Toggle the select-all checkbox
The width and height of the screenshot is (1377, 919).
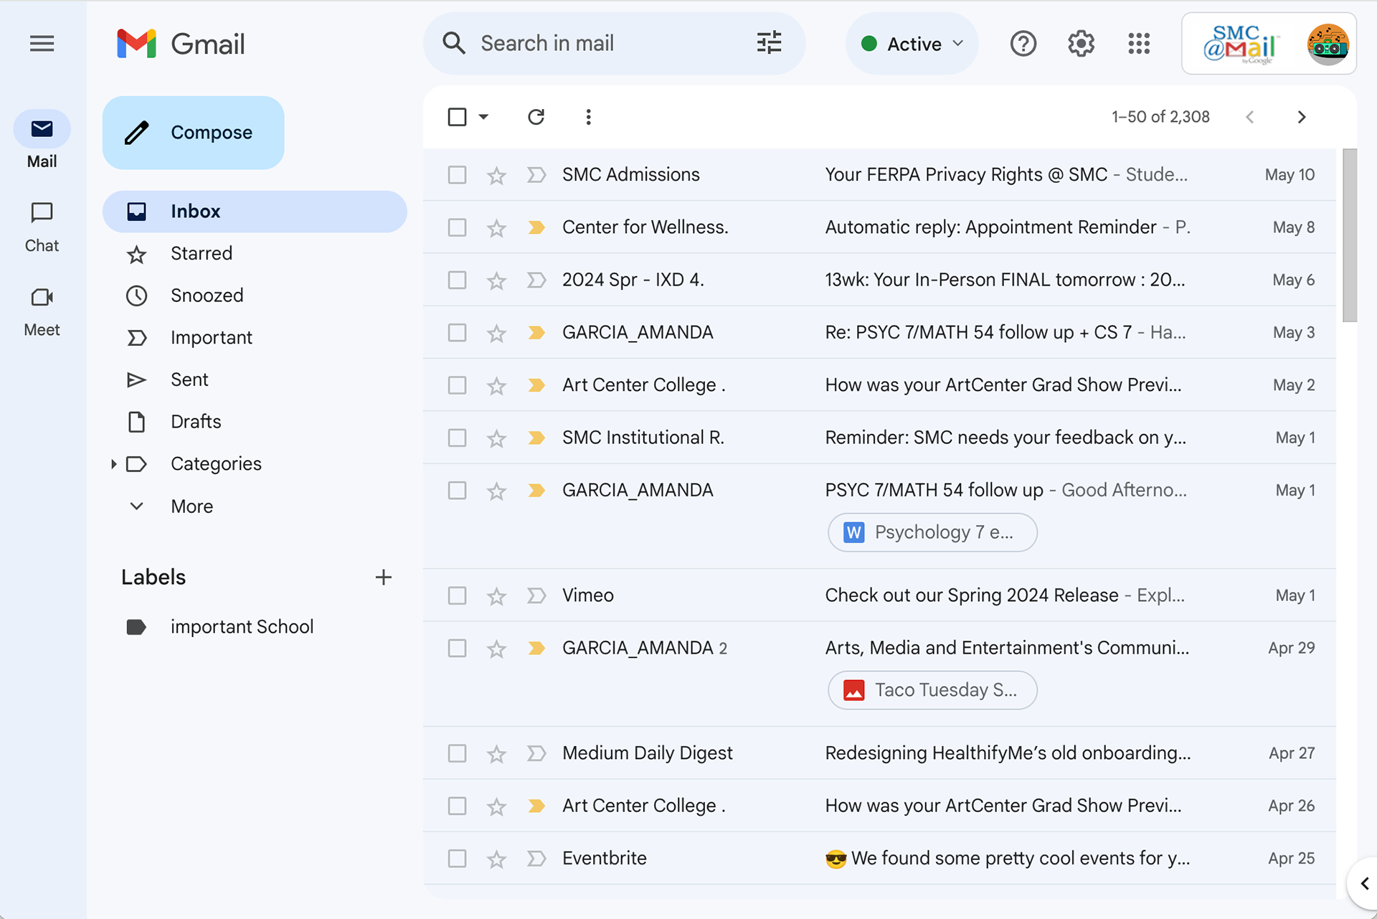coord(457,117)
